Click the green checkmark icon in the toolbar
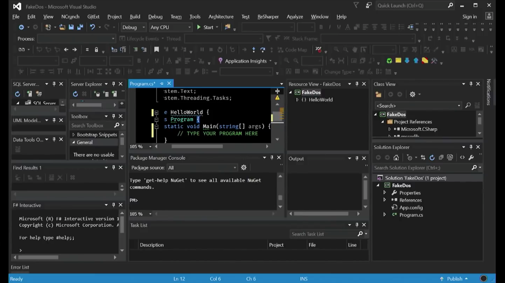505x283 pixels. click(x=389, y=61)
